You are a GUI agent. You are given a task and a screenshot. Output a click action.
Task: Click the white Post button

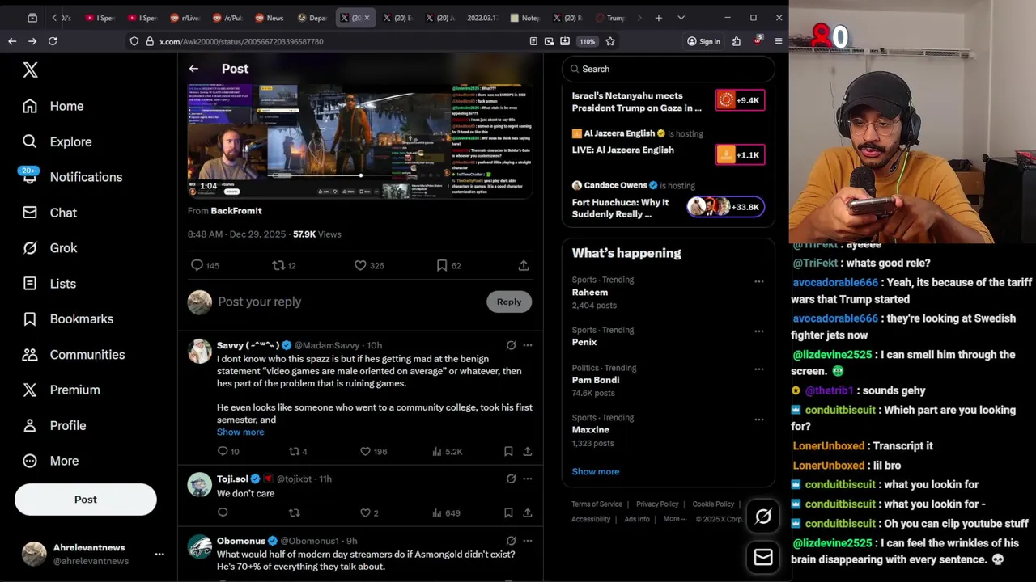(86, 500)
